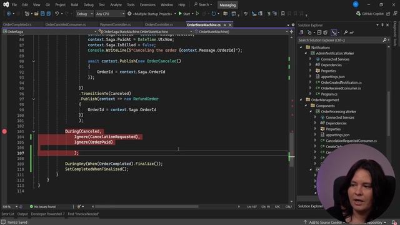Viewport: 400px width, 225px height.
Task: Collapse the OrderManagement folder node
Action: pyautogui.click(x=301, y=100)
